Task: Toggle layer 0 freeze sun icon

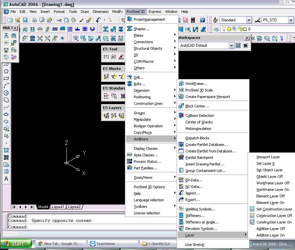Action: [x=229, y=29]
